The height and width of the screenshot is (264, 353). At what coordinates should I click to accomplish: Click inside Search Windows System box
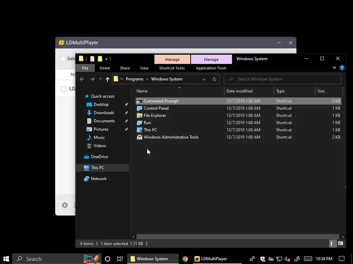(283, 79)
